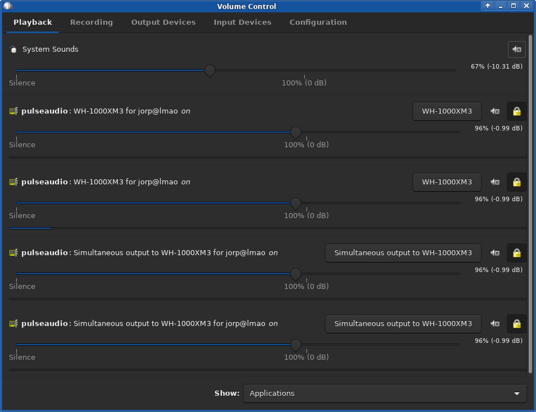The height and width of the screenshot is (412, 536).
Task: Mute the last Simultaneous output stream
Action: tap(494, 324)
